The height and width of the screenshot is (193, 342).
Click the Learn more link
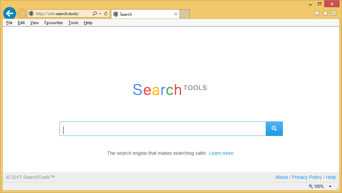pos(221,153)
